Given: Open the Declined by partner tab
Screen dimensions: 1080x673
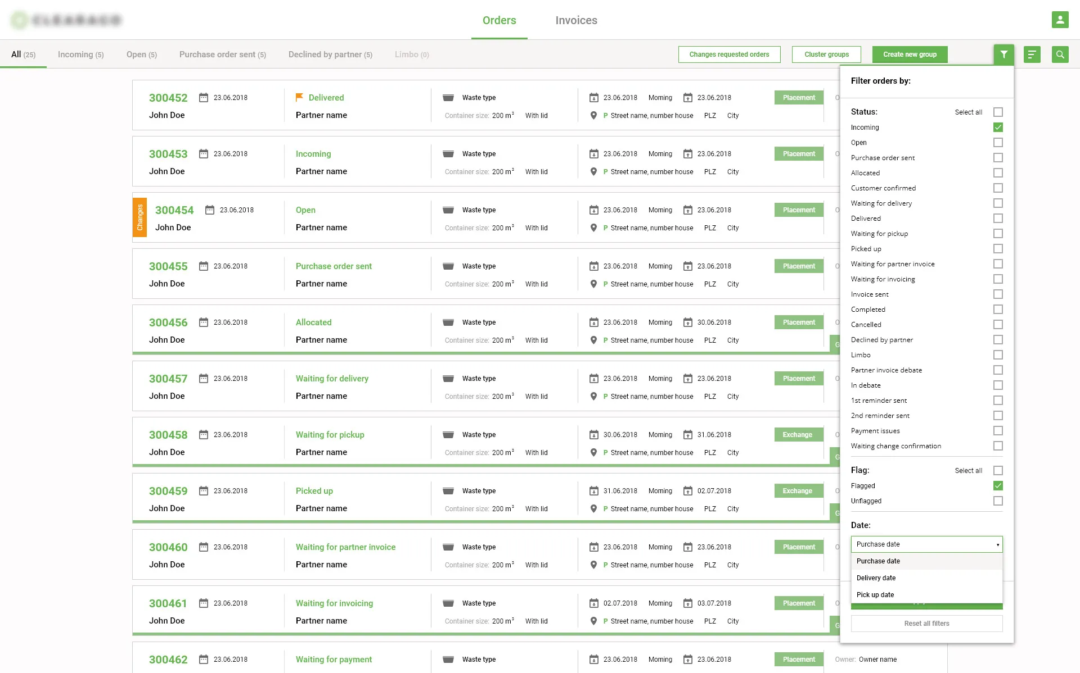Looking at the screenshot, I should tap(330, 54).
